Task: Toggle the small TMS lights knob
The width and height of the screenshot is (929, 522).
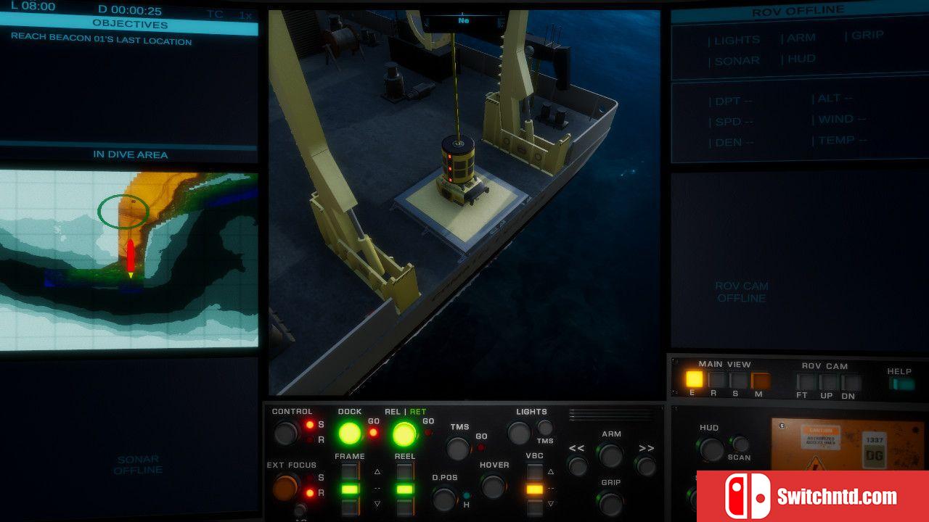Action: (x=545, y=428)
